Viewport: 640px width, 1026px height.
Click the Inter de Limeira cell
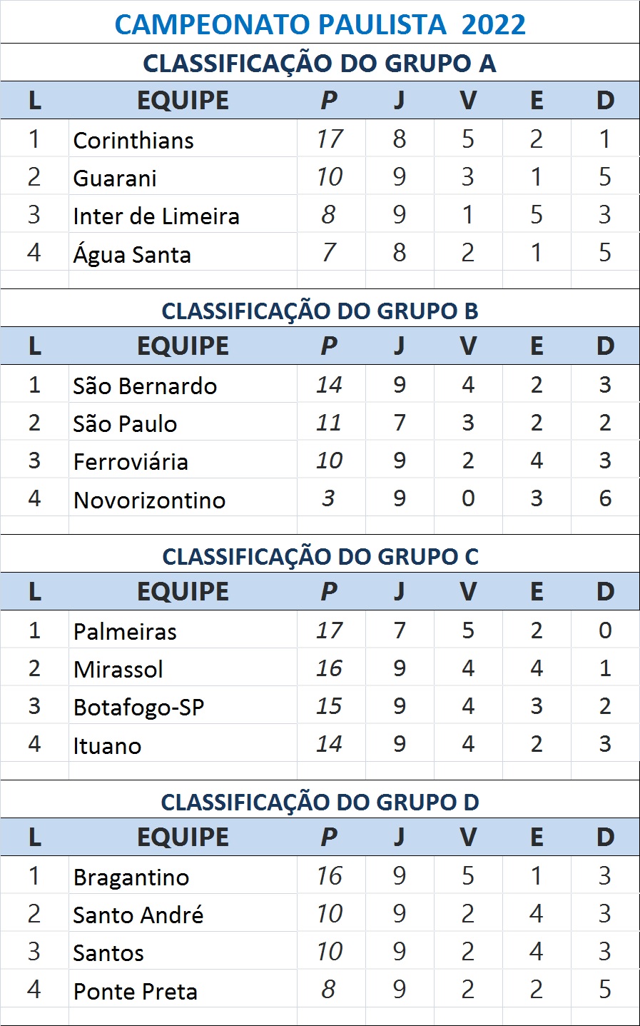click(156, 216)
